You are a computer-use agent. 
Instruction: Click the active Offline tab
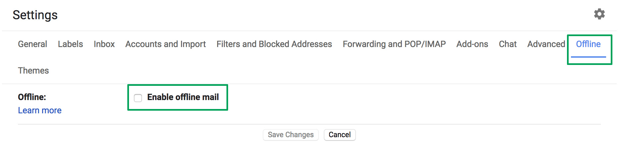[588, 44]
